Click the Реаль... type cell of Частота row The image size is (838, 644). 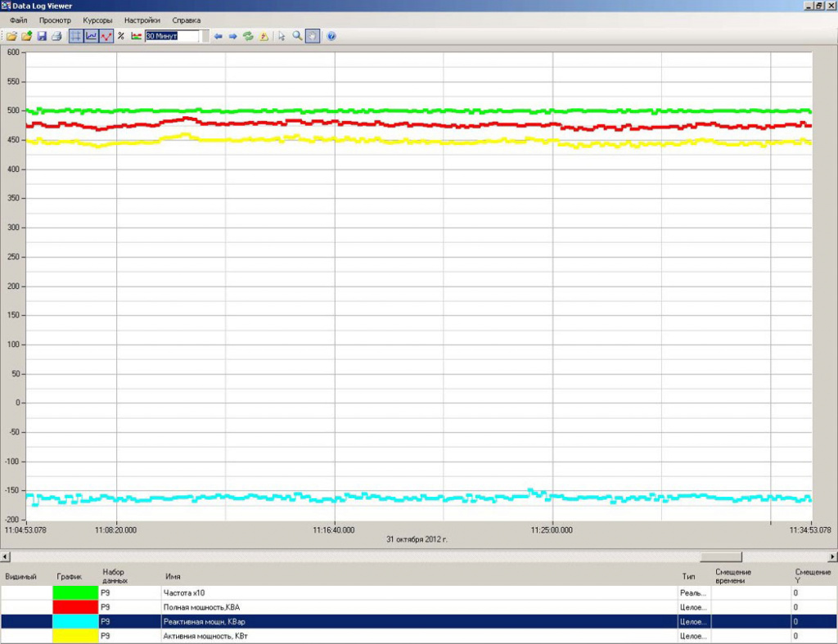(x=693, y=592)
